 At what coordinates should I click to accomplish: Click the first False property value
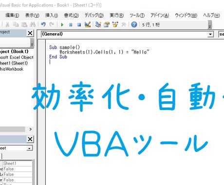pyautogui.click(x=18, y=169)
